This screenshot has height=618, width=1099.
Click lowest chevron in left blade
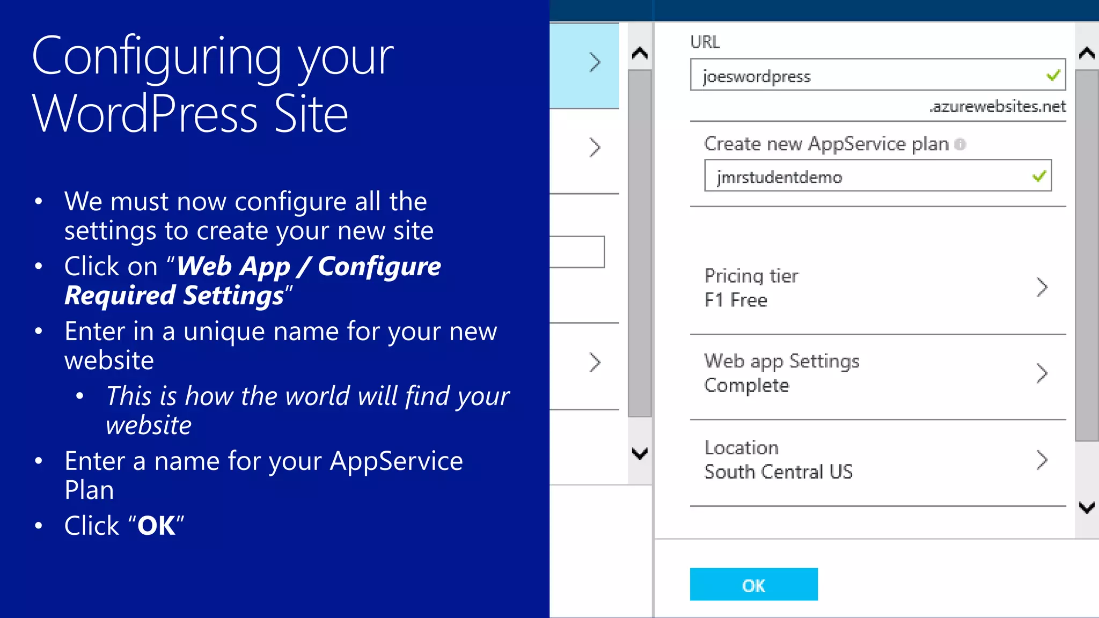595,363
